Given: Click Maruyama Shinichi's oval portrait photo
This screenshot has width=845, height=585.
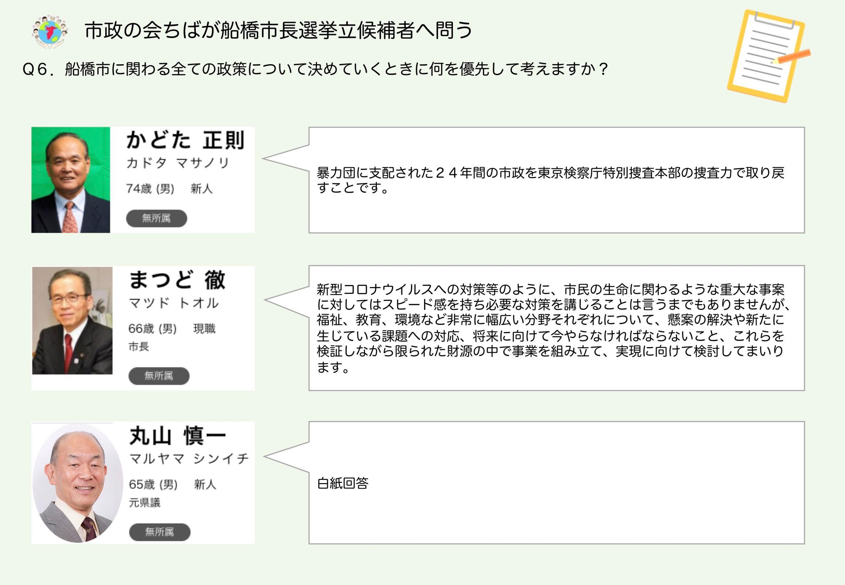Looking at the screenshot, I should [x=78, y=483].
